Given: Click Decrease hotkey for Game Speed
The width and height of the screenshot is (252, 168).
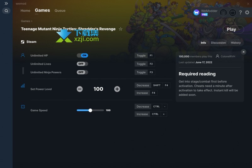Looking at the screenshot, I should pos(143,107).
